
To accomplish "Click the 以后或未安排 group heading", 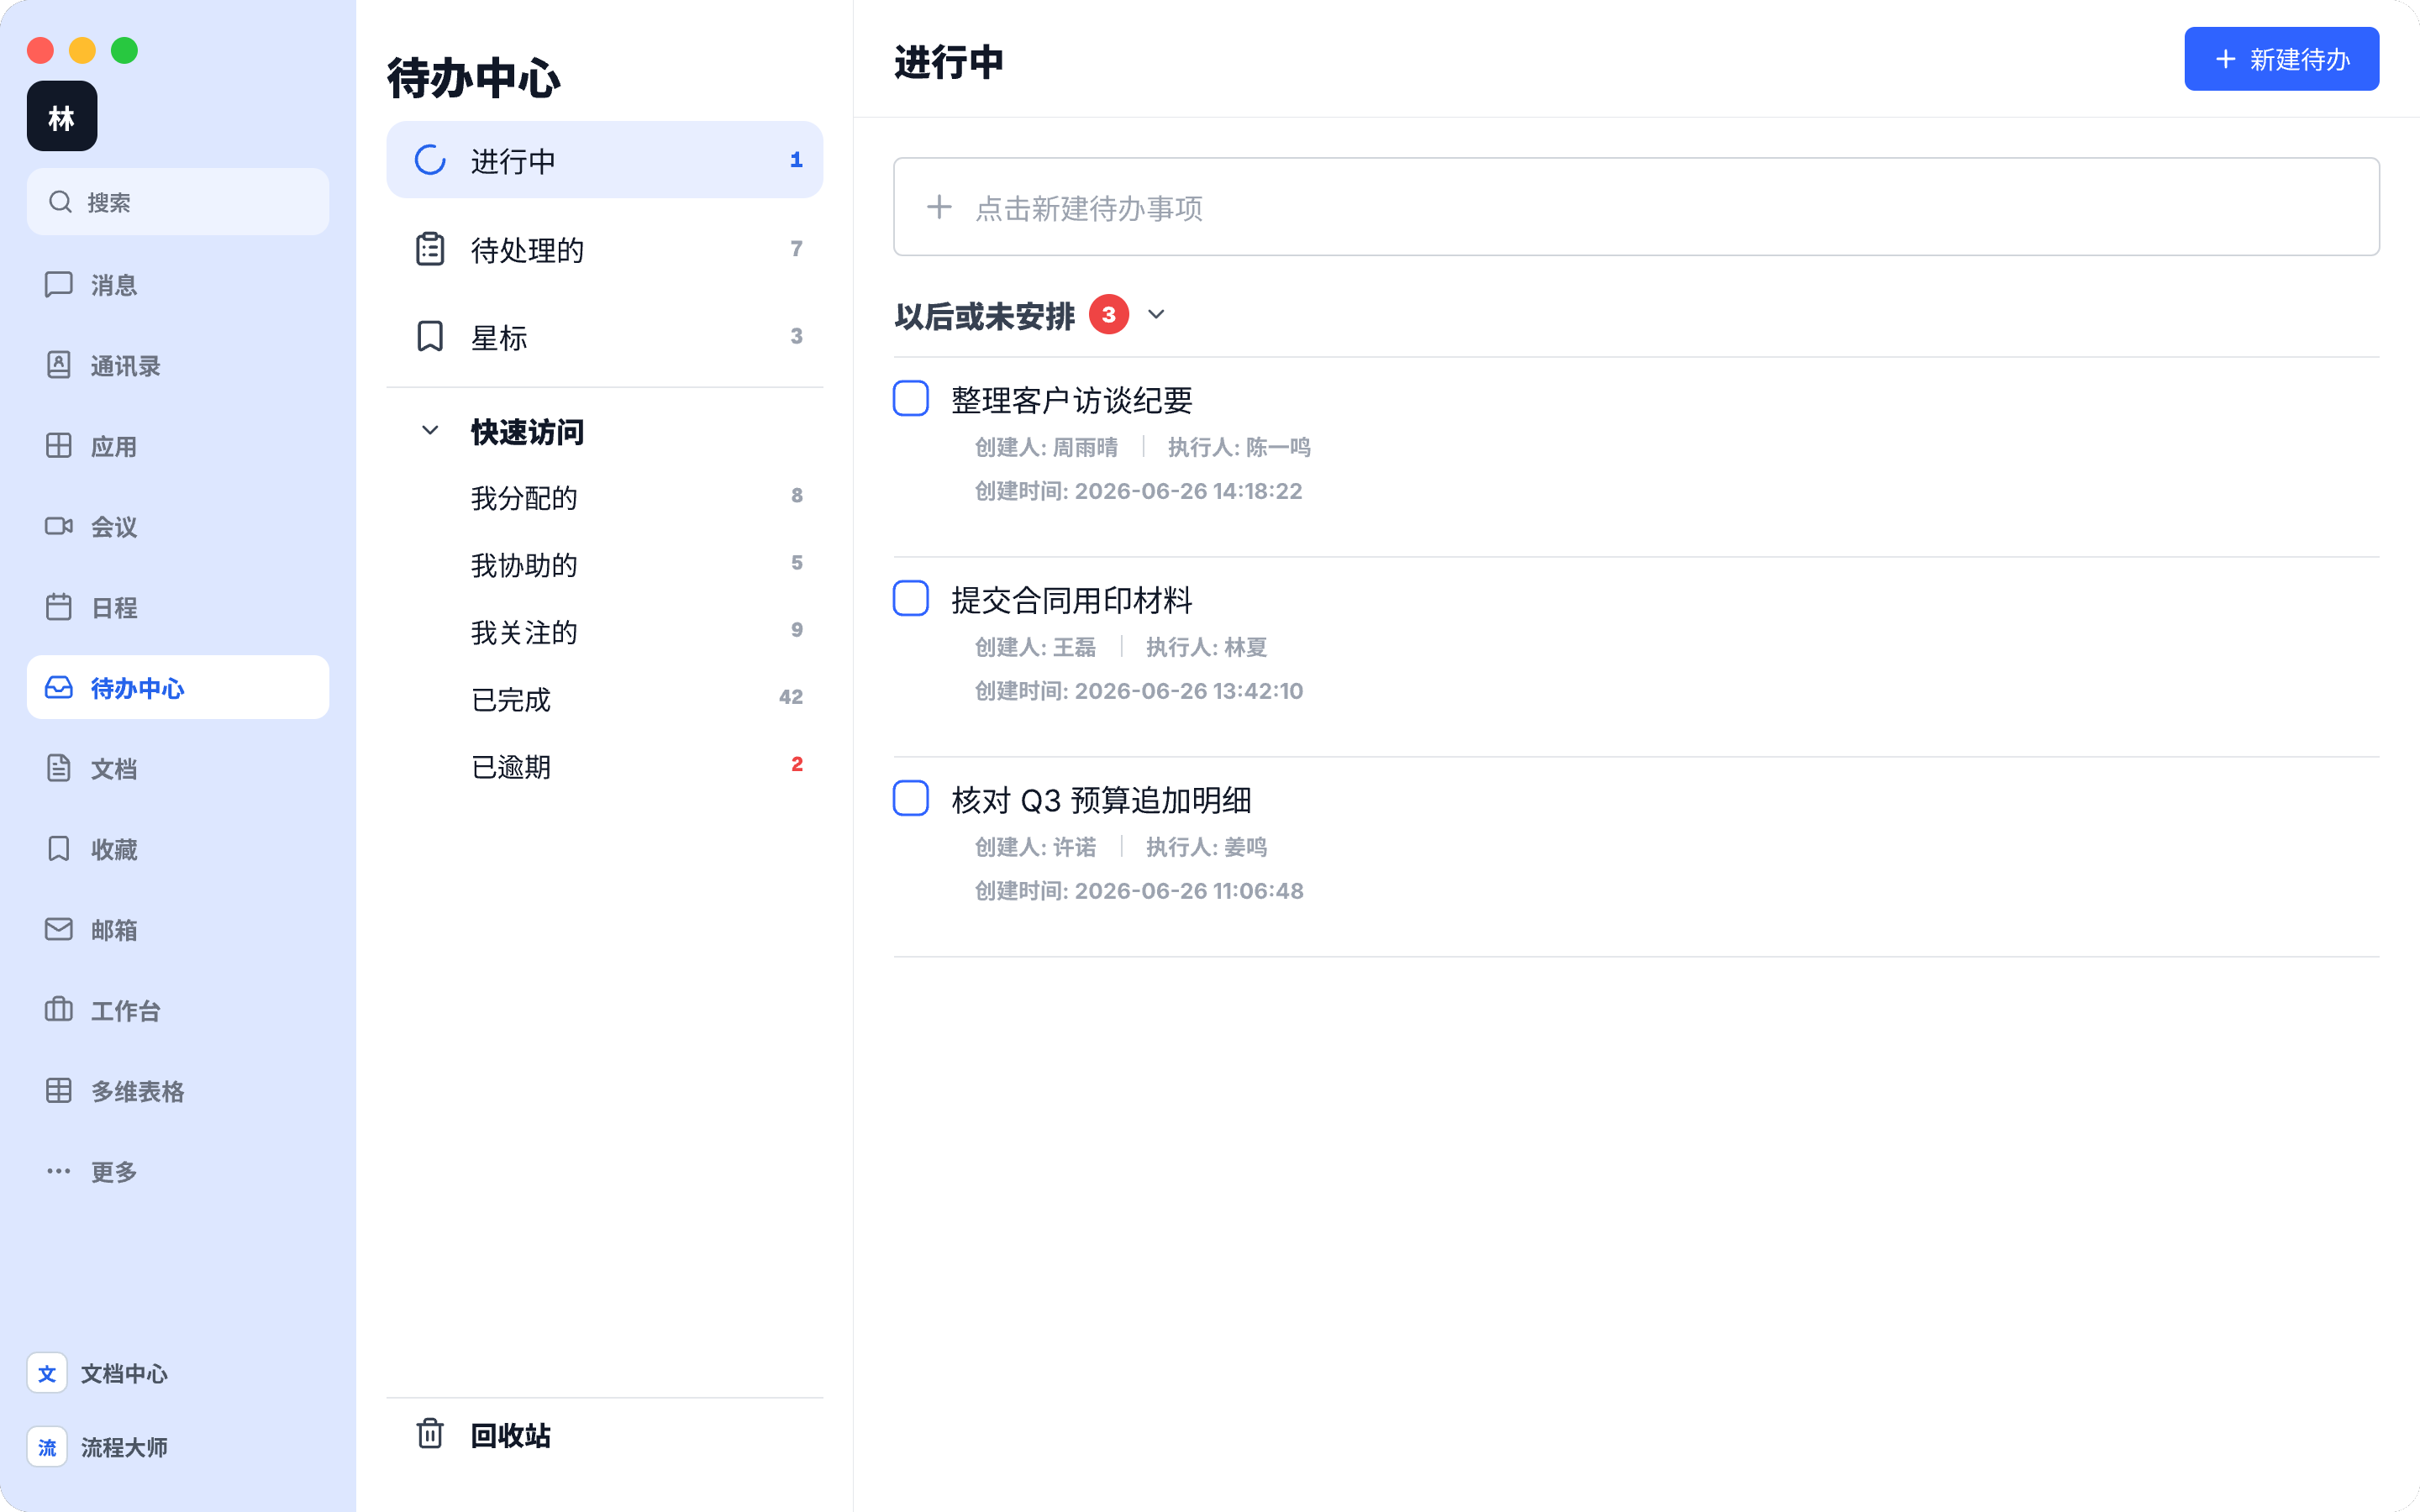I will [x=984, y=316].
